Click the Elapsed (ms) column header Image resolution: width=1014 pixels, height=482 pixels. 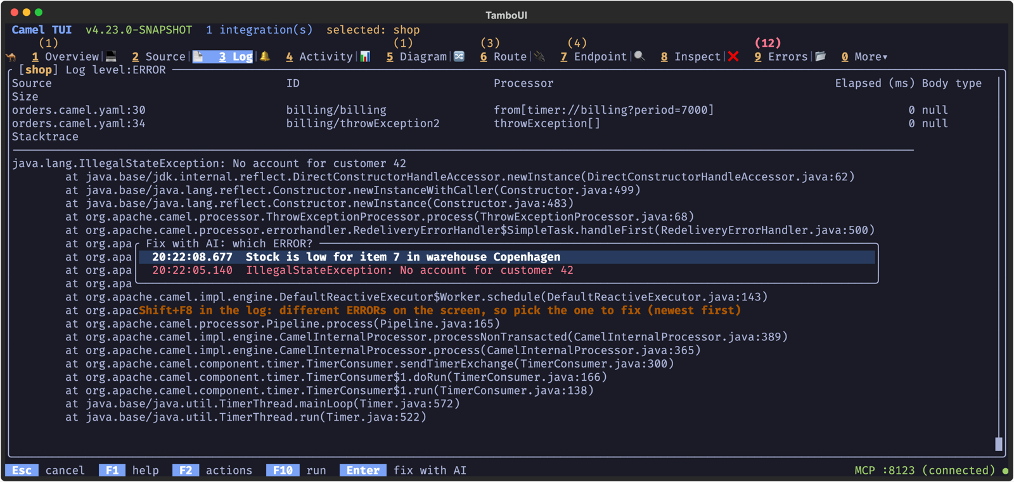pyautogui.click(x=875, y=83)
